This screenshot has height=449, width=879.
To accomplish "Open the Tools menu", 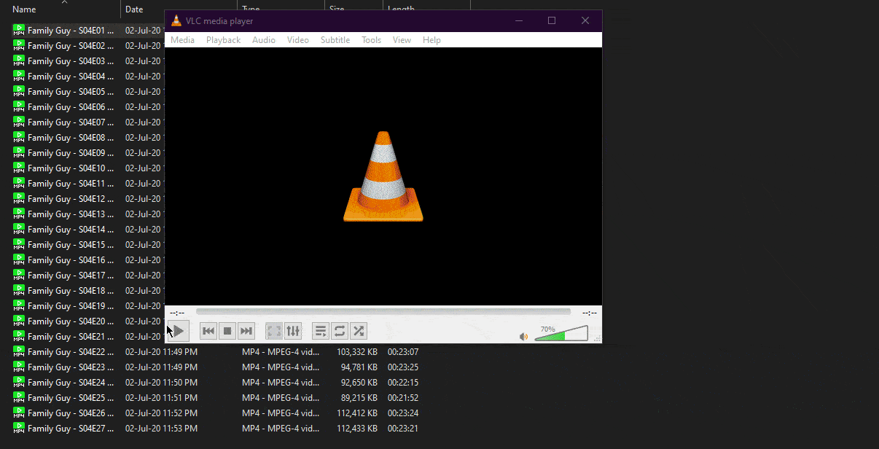I will click(x=371, y=40).
